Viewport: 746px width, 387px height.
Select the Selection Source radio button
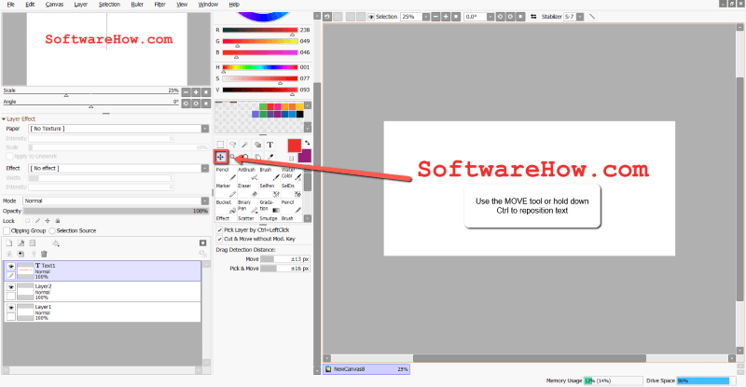point(52,230)
